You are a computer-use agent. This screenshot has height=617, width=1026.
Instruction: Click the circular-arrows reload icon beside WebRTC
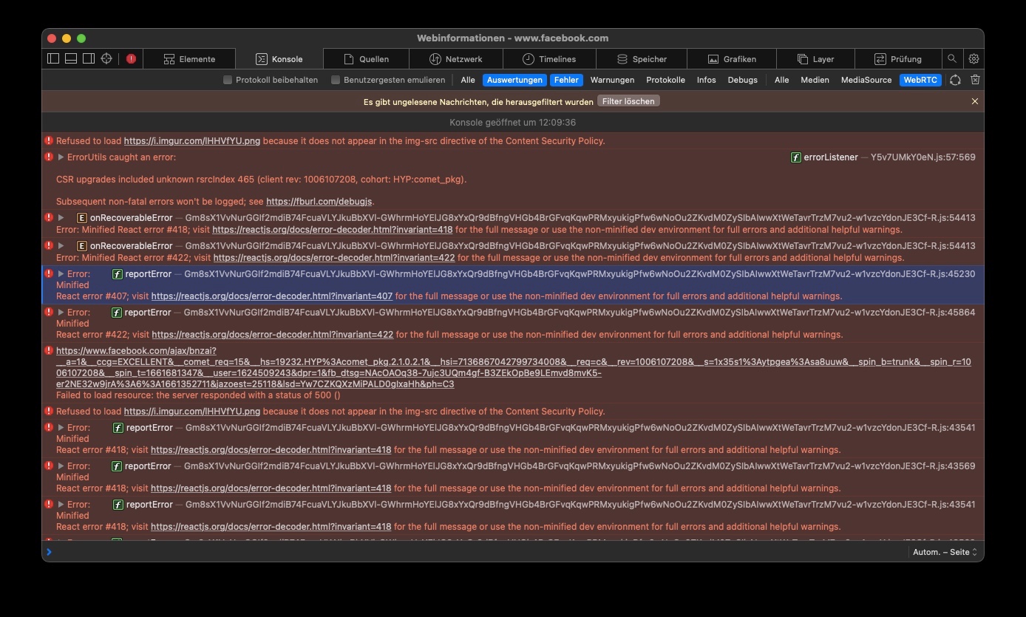coord(955,80)
